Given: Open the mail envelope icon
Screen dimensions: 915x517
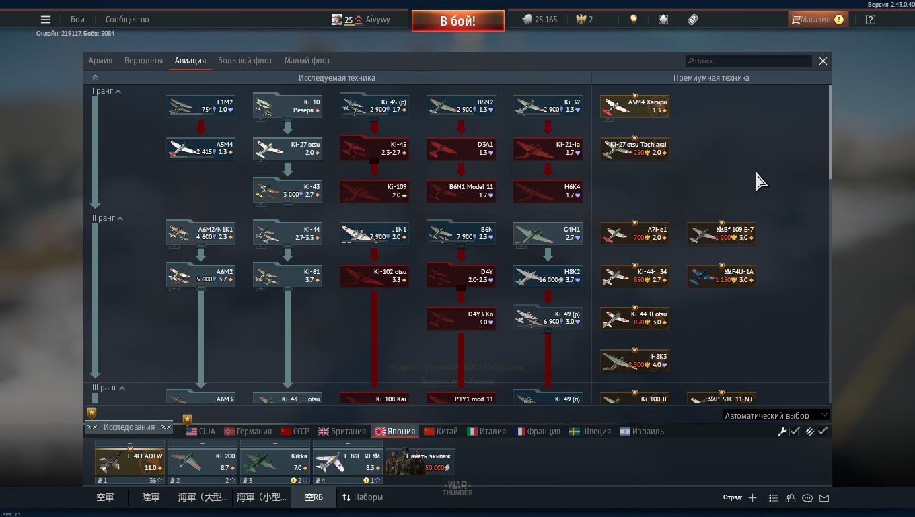Looking at the screenshot, I should coord(824,497).
